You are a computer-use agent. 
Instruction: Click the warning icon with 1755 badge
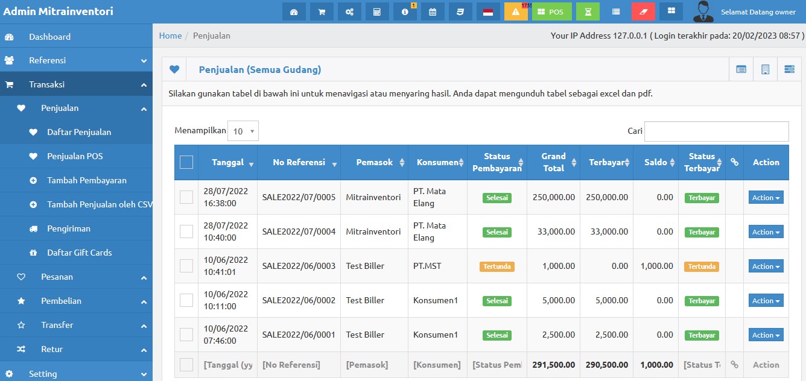tap(515, 11)
